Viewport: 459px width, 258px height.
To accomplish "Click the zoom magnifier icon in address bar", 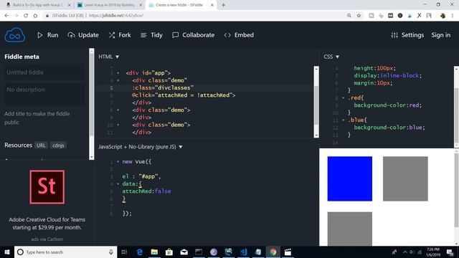I will 349,16.
